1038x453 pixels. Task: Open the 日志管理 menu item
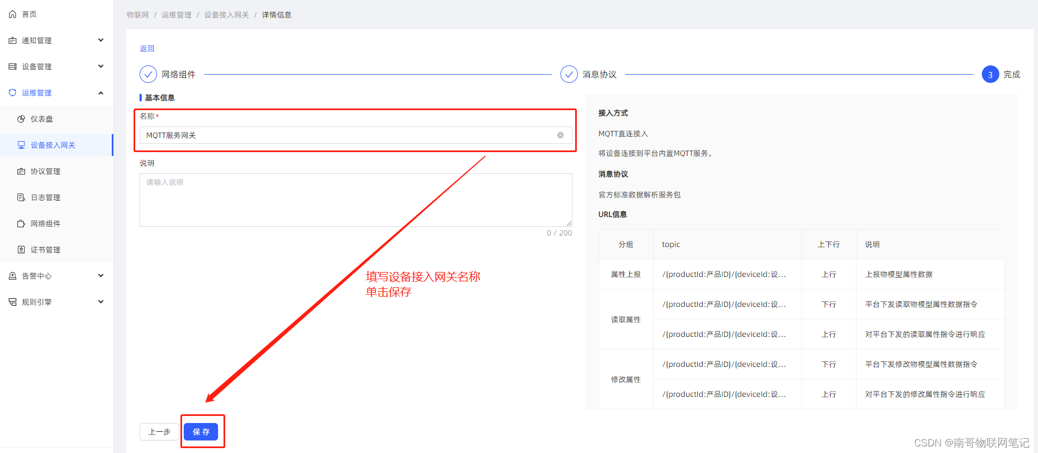(x=57, y=197)
